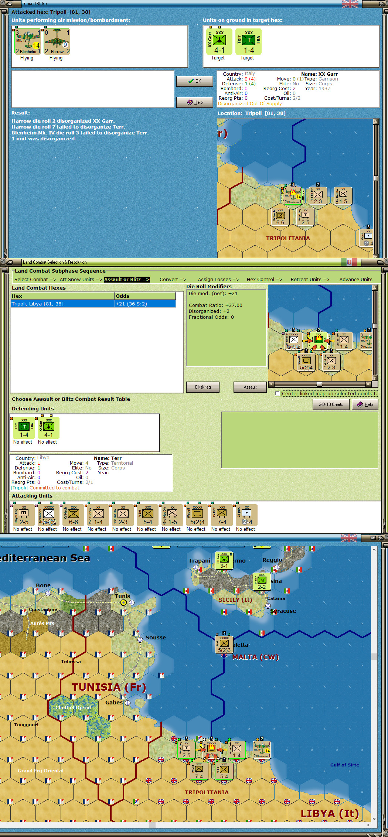Select attacking 25 pdr 2-4 artillery unit
Image resolution: width=388 pixels, height=837 pixels.
click(247, 515)
